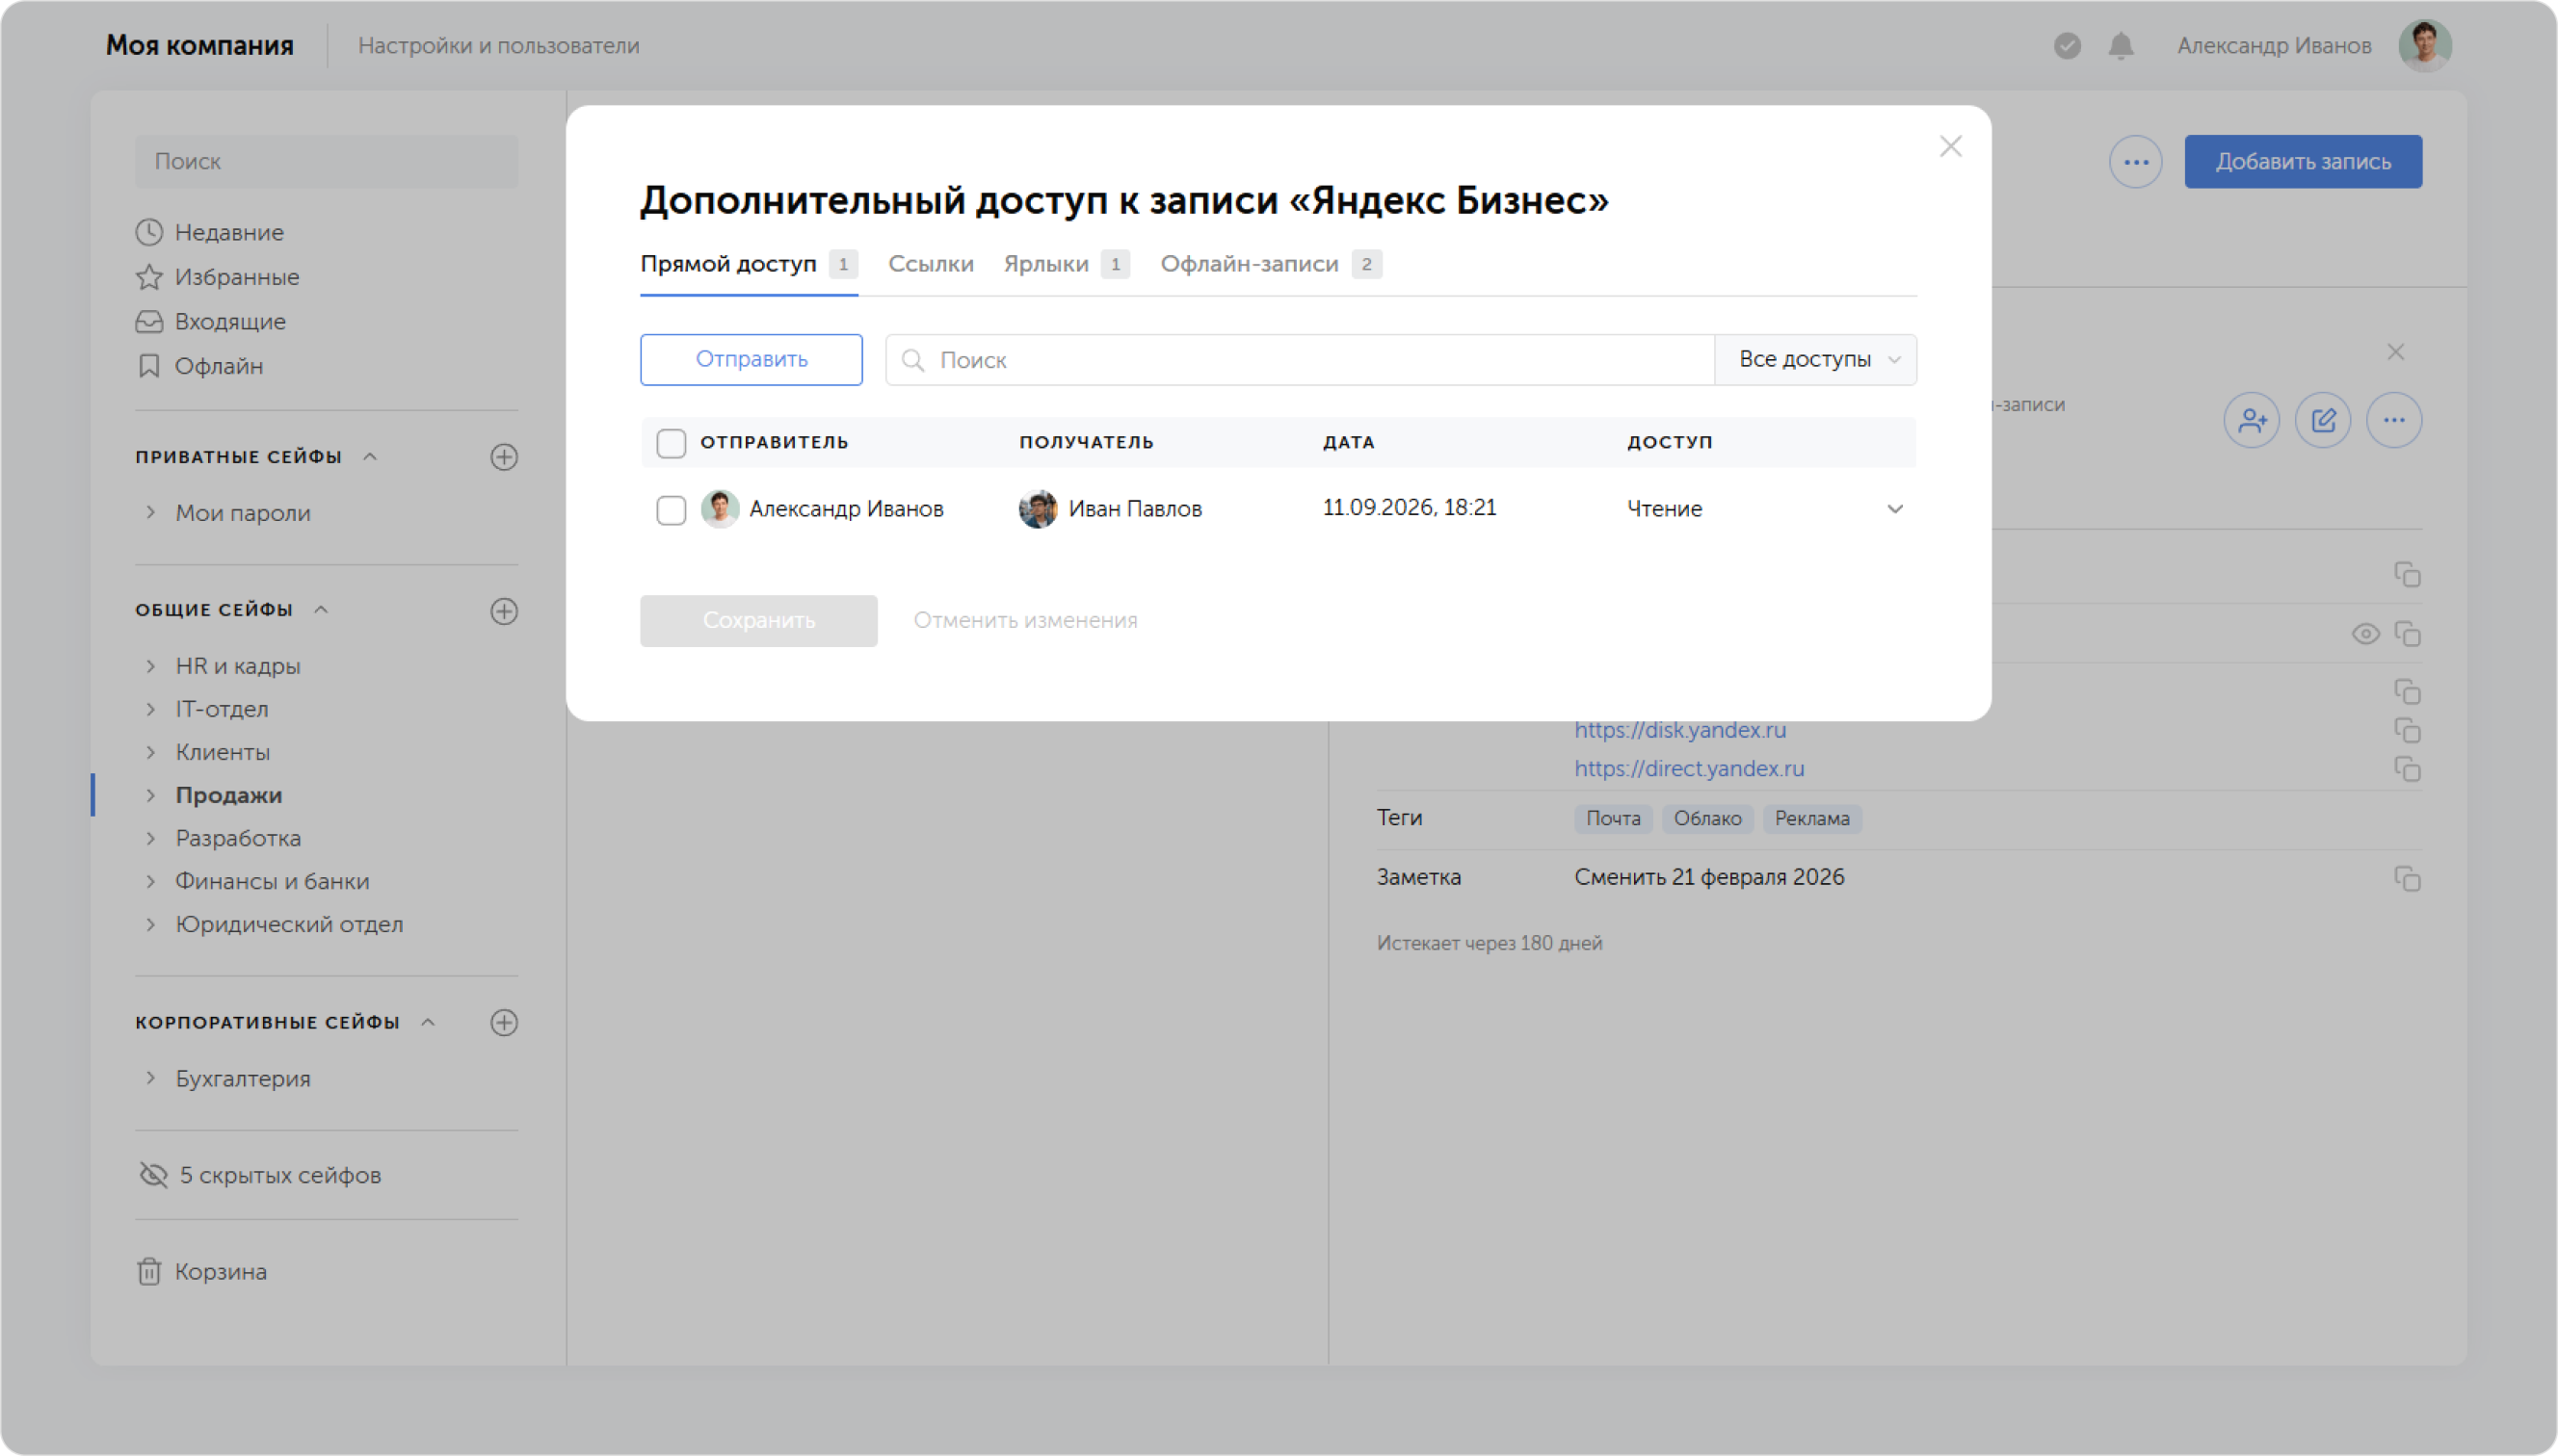Open Офлайн section
The height and width of the screenshot is (1456, 2558).
pos(200,366)
